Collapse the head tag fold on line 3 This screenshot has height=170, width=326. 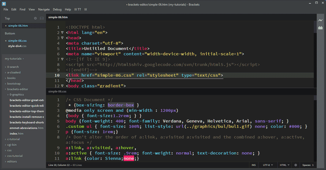(62, 38)
